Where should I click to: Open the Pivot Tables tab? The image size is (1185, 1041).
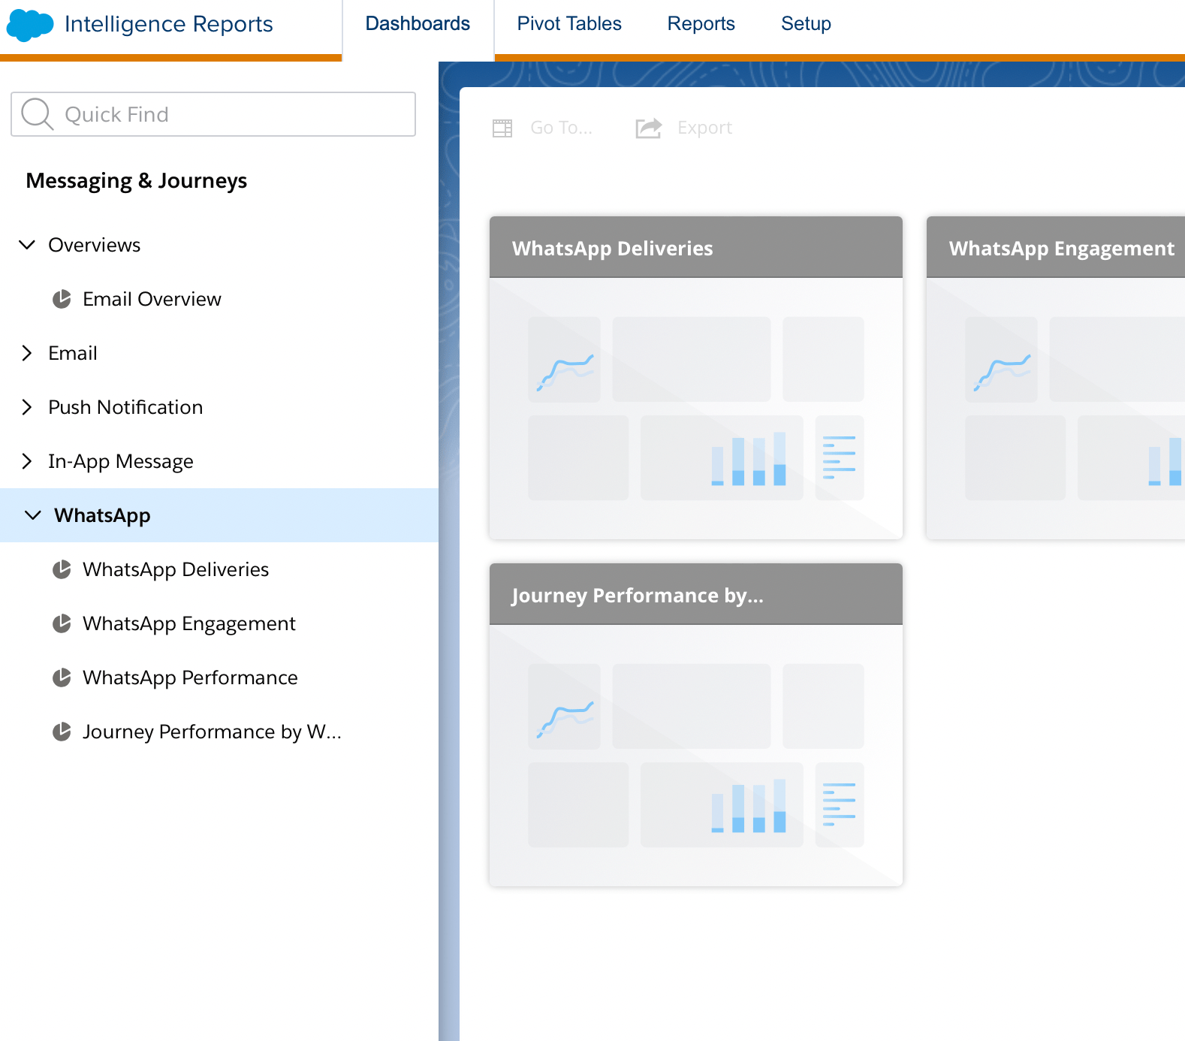click(569, 24)
